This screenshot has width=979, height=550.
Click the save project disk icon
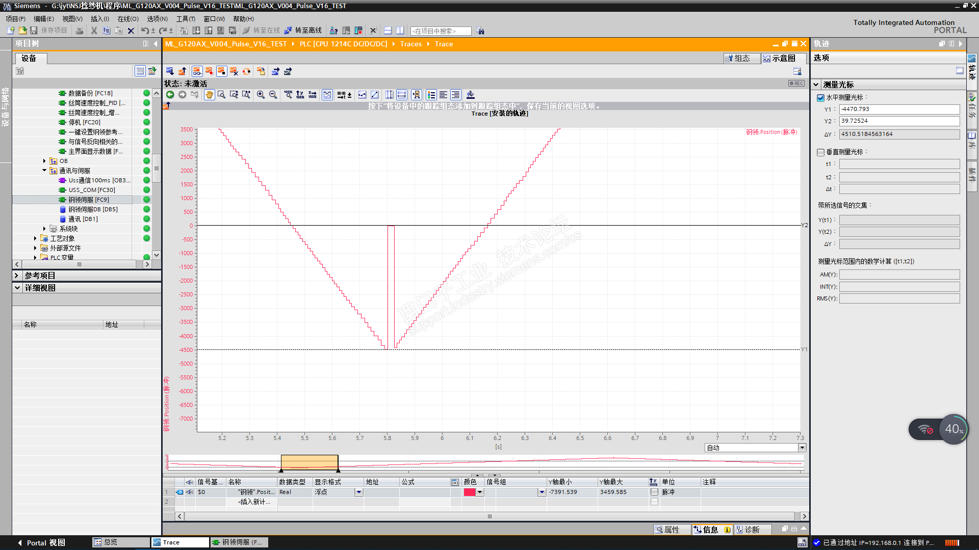tap(34, 31)
